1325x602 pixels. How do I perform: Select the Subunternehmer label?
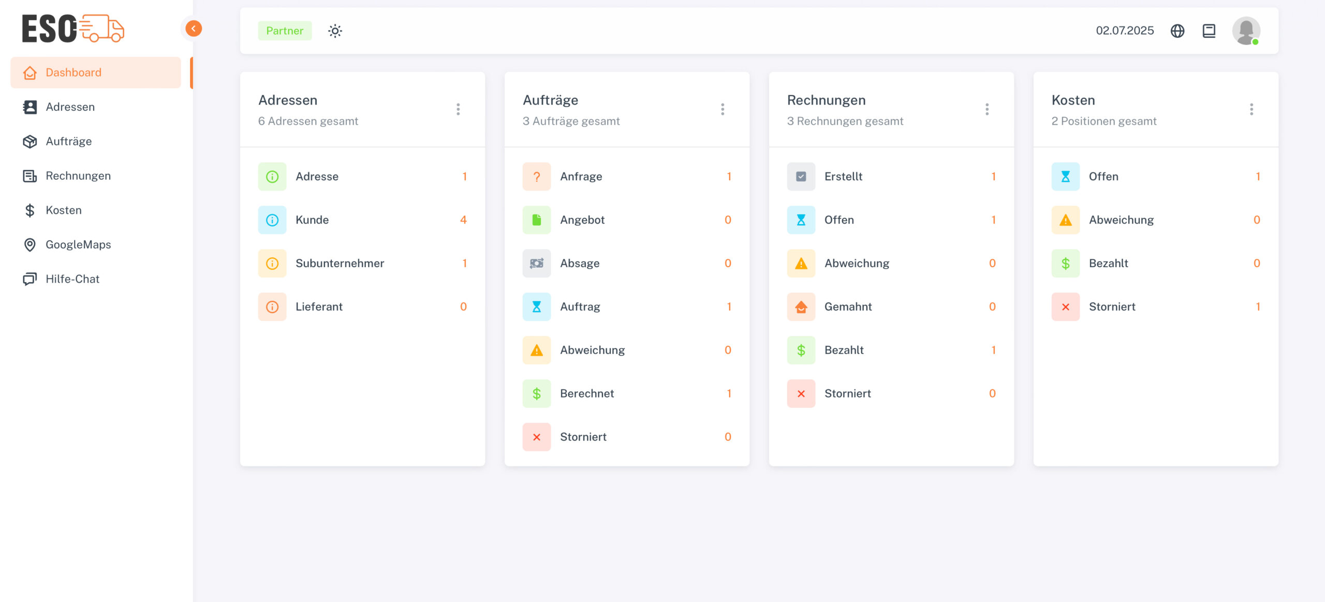340,263
